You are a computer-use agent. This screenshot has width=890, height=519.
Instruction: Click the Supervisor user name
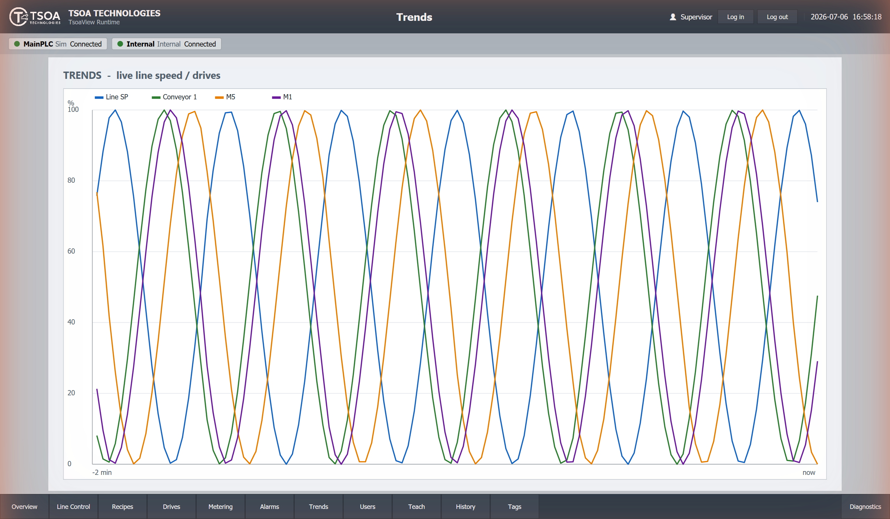[696, 17]
